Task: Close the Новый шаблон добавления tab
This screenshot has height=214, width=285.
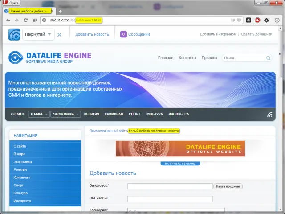Action: click(52, 11)
